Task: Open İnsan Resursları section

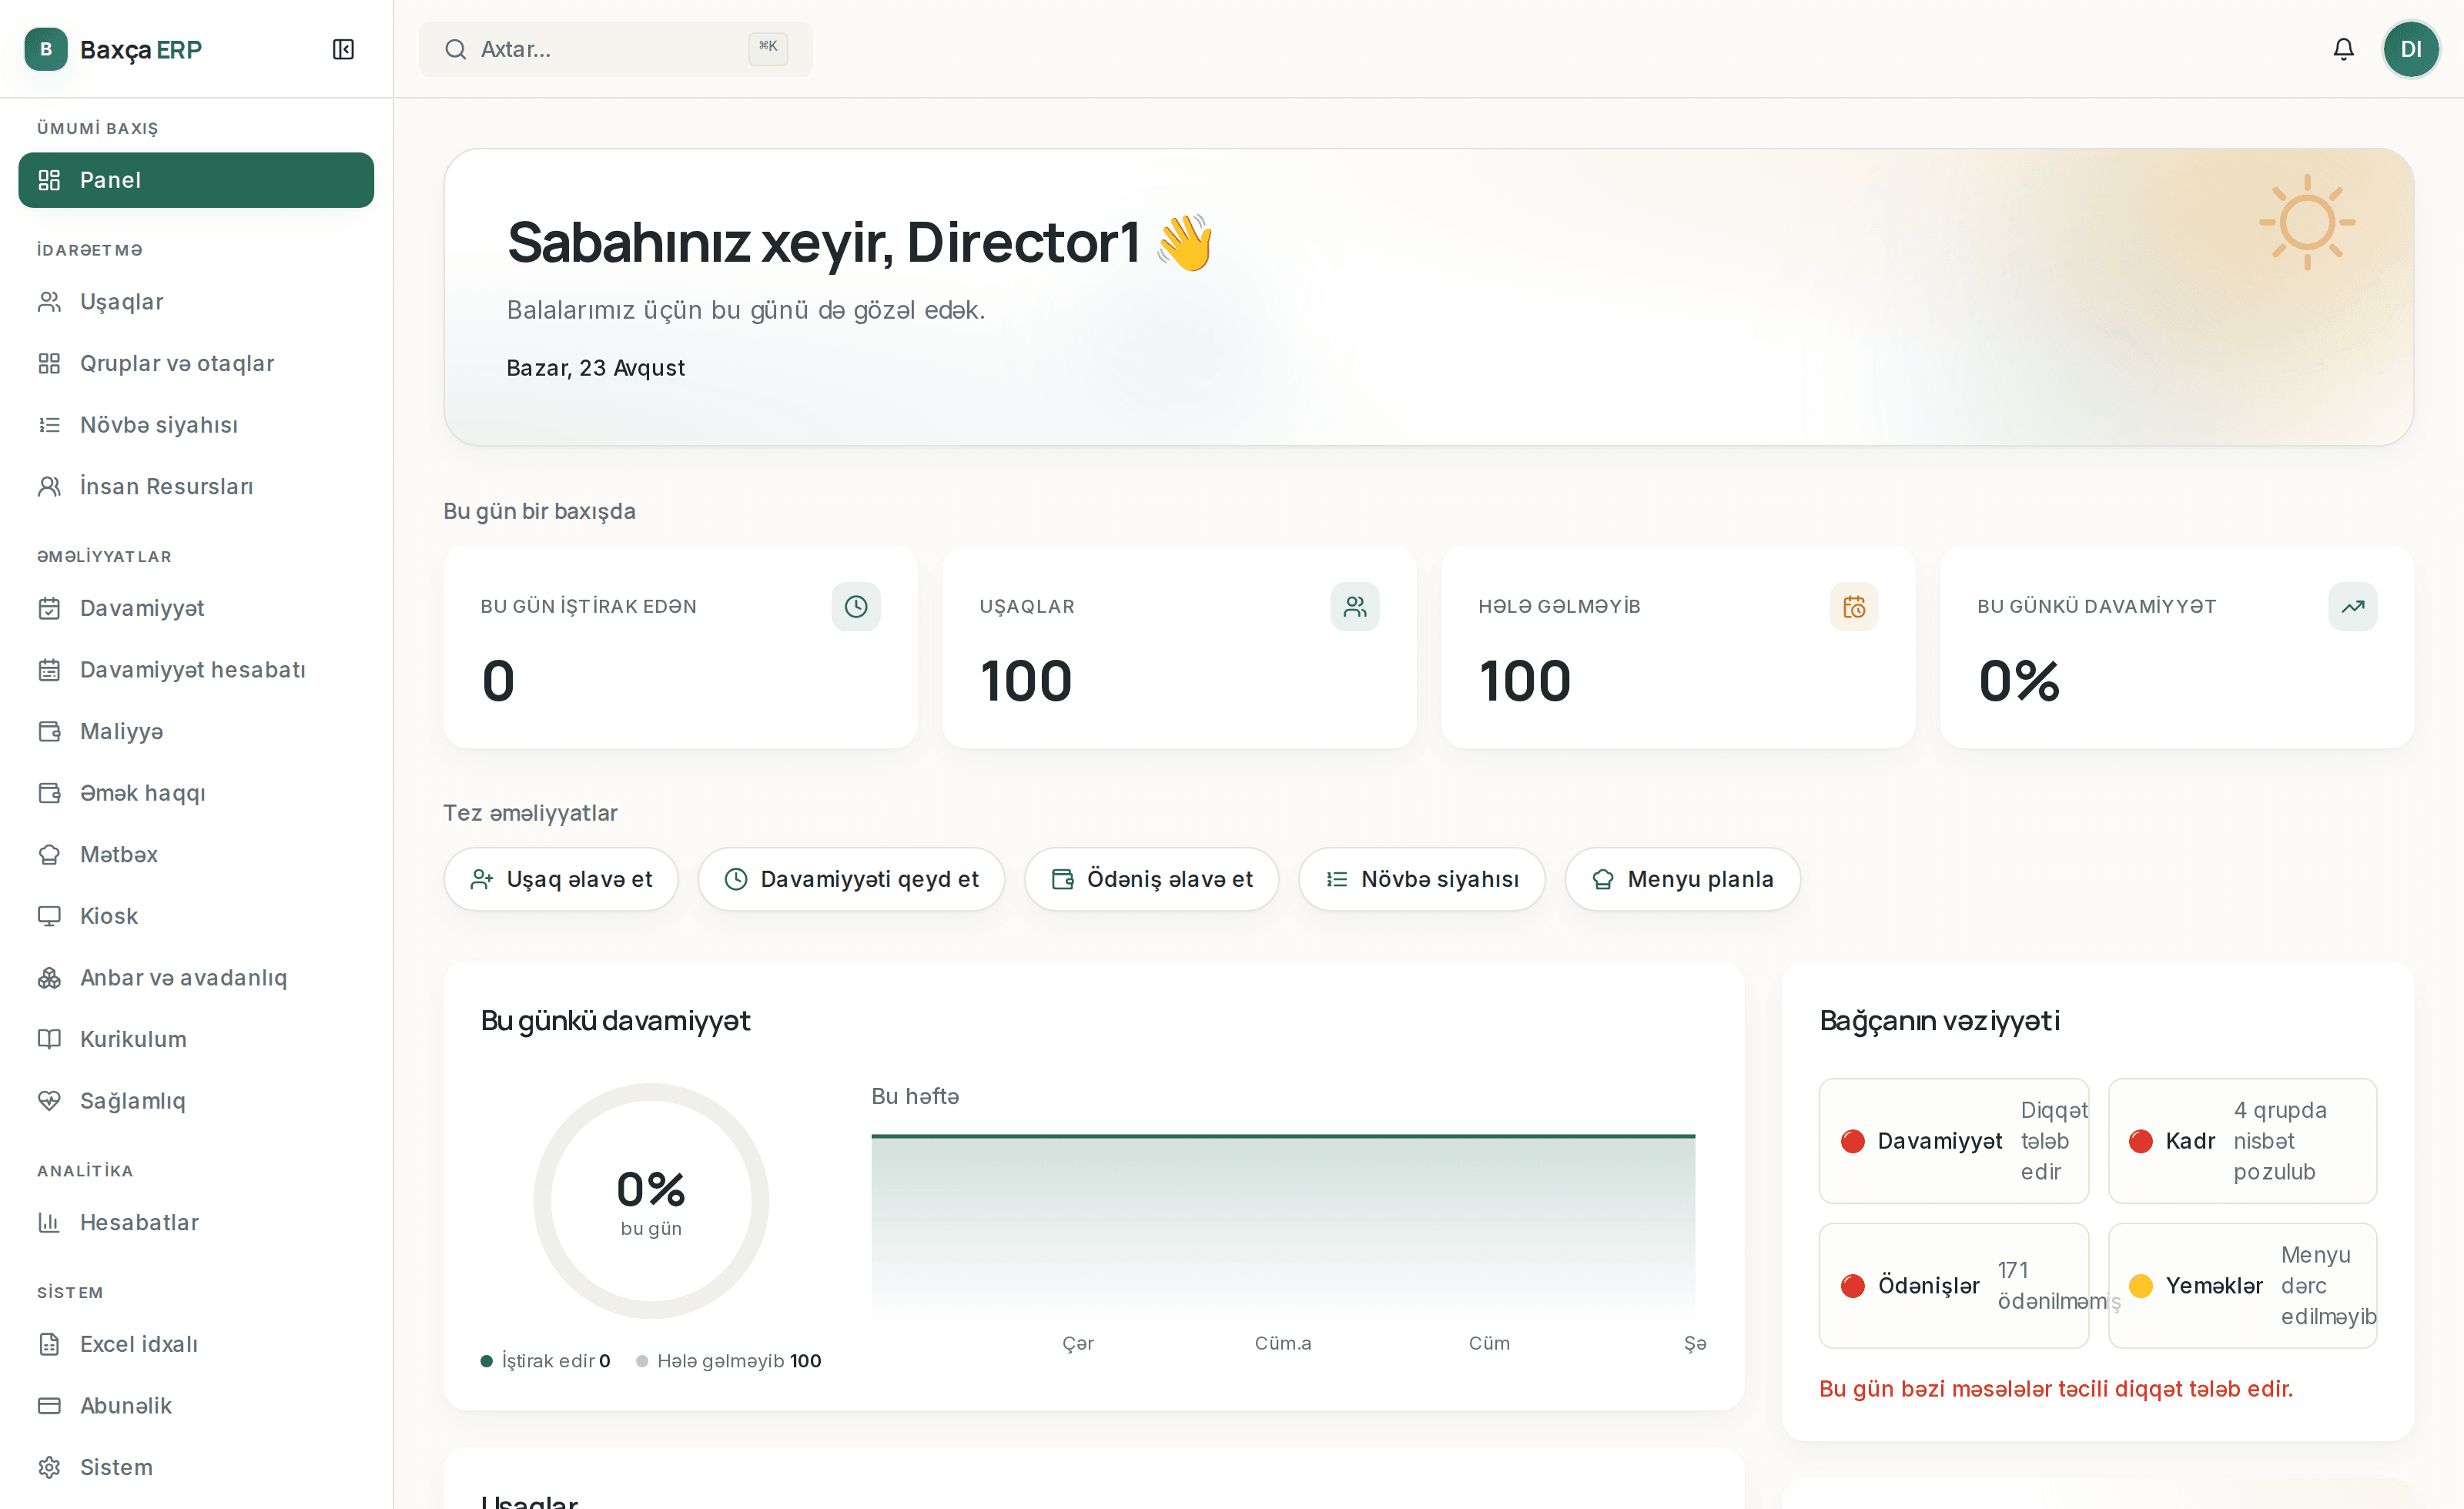Action: point(196,486)
